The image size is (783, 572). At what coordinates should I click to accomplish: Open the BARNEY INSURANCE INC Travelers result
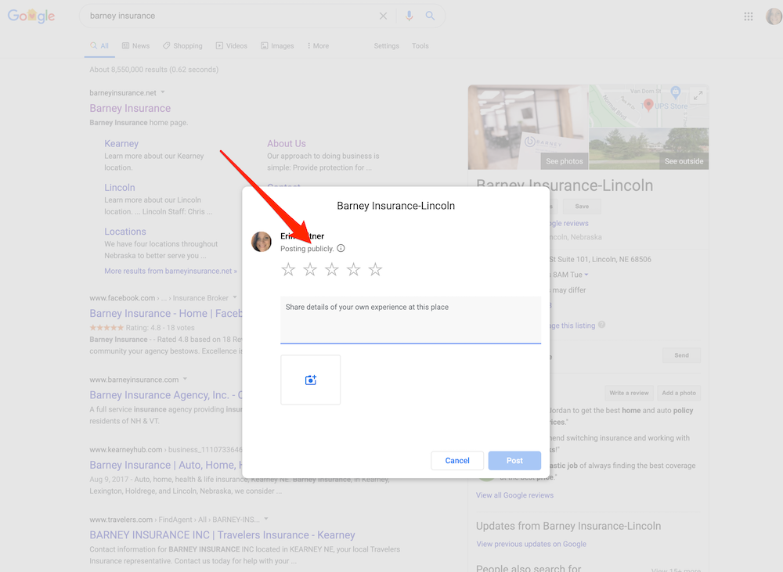[222, 535]
